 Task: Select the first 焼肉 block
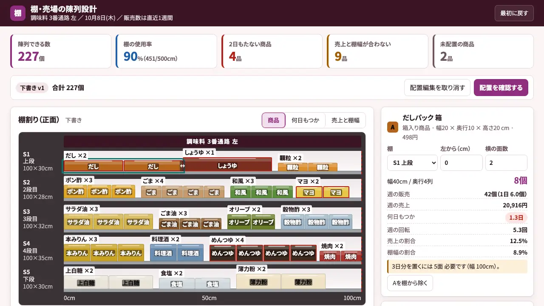pos(330,256)
